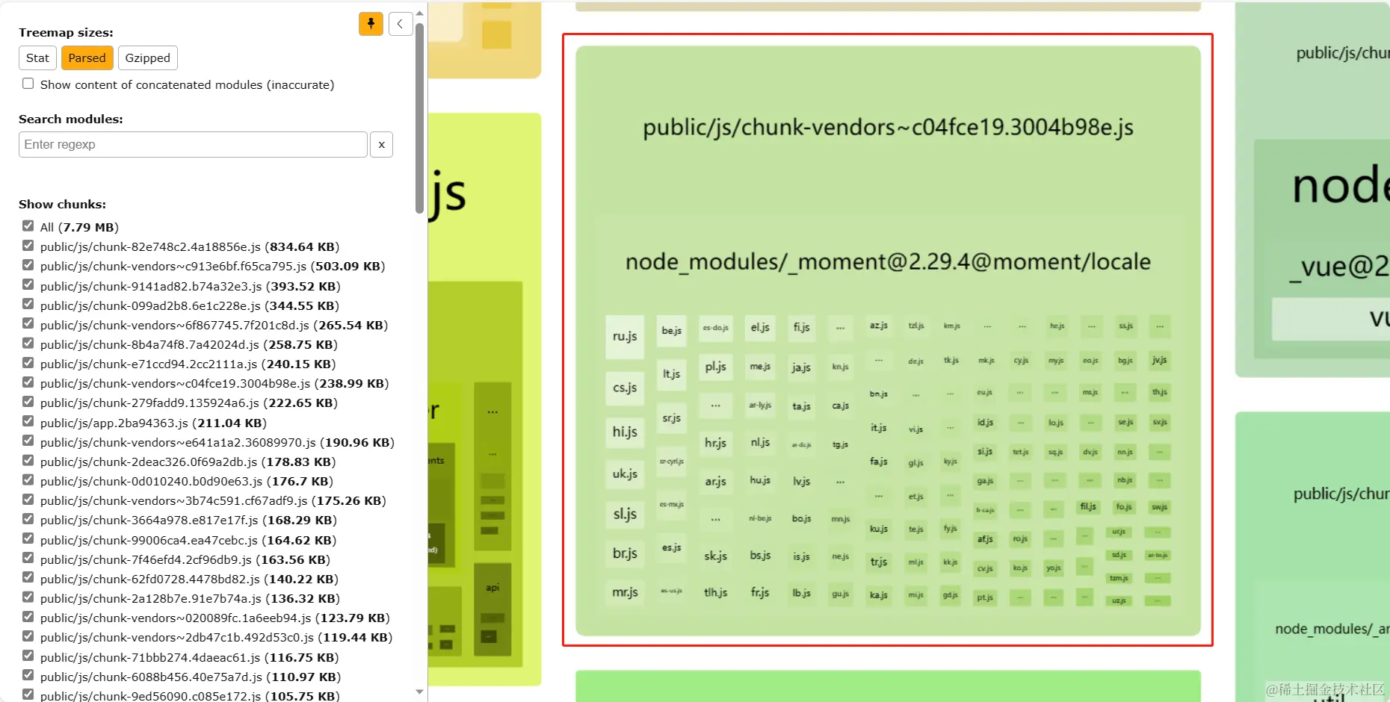Click the ru.js module tile

click(x=625, y=337)
